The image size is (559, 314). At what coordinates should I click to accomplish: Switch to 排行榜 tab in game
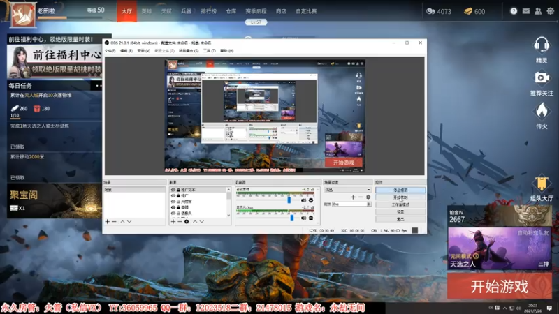(x=208, y=11)
